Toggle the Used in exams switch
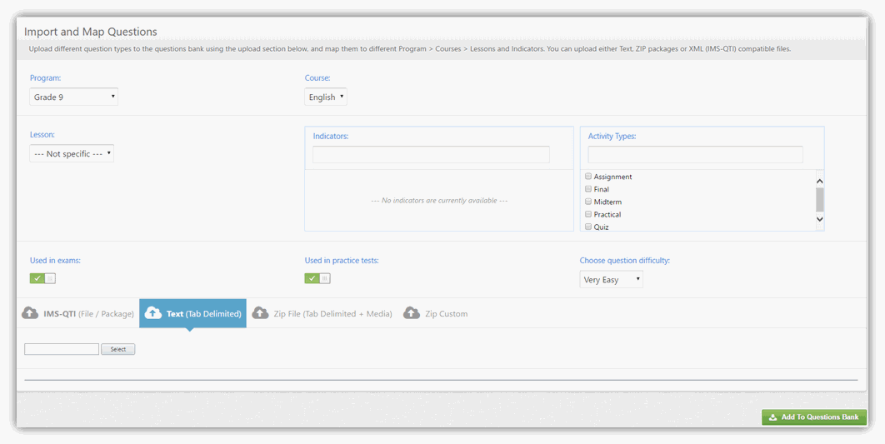This screenshot has width=885, height=444. (x=42, y=278)
